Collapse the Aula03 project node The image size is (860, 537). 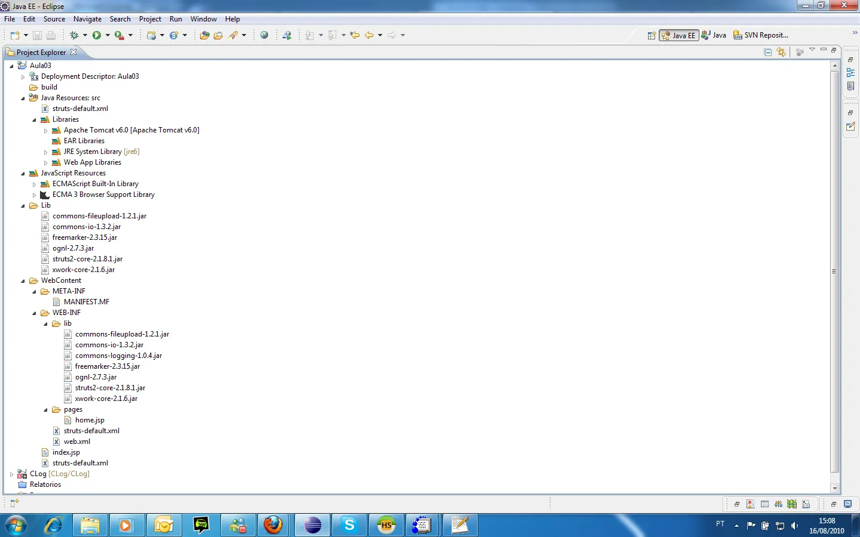[x=11, y=66]
